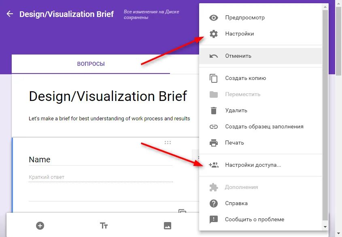Edit the Name question title
Screen dimensions: 342x237
[x=100, y=159]
